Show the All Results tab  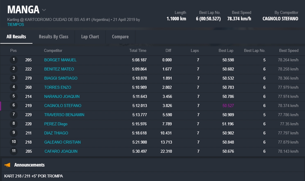(x=16, y=37)
